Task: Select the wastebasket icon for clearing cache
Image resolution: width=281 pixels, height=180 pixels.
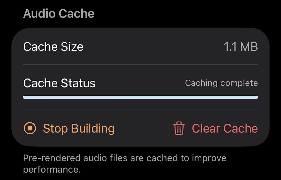Action: [179, 128]
